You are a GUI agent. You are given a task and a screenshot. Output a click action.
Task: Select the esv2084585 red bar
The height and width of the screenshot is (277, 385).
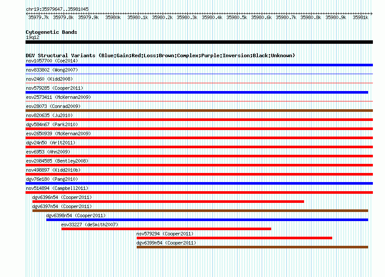click(x=199, y=165)
